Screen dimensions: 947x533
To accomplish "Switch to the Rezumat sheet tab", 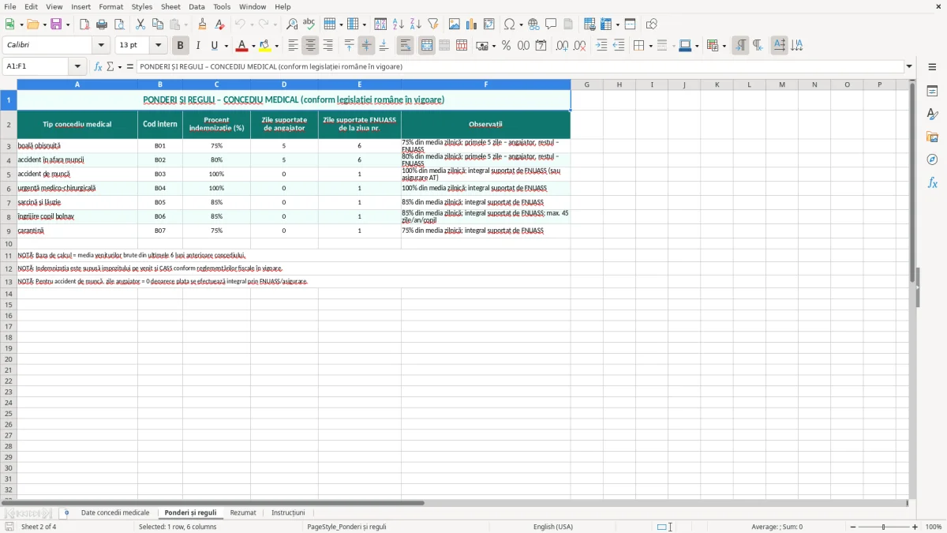I will (x=243, y=512).
